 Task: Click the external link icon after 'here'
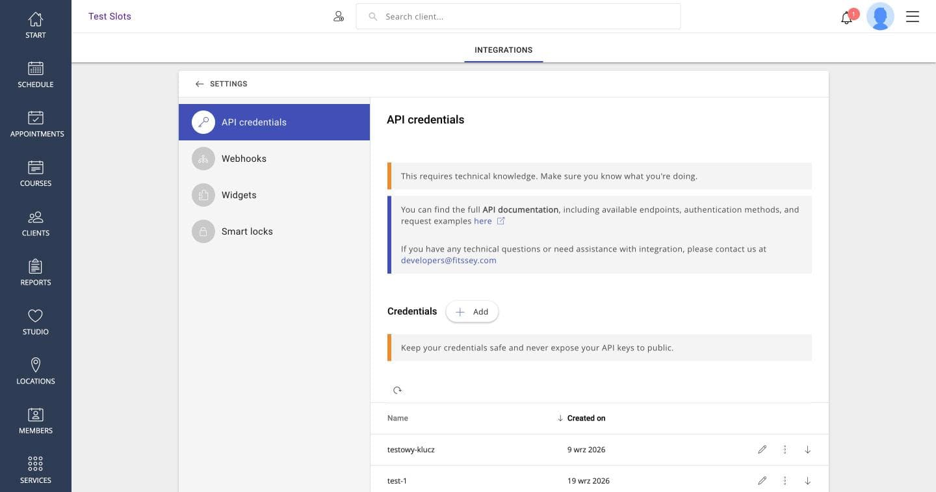click(500, 221)
